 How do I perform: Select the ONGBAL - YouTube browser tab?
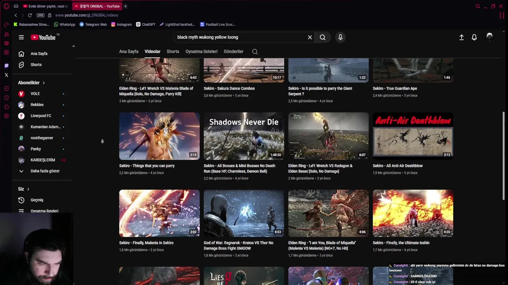(x=97, y=6)
